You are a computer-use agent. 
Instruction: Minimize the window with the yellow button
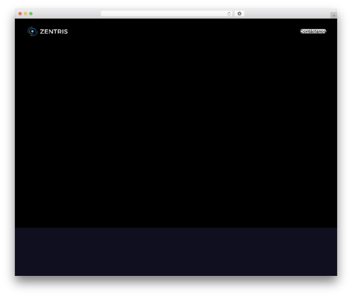25,13
